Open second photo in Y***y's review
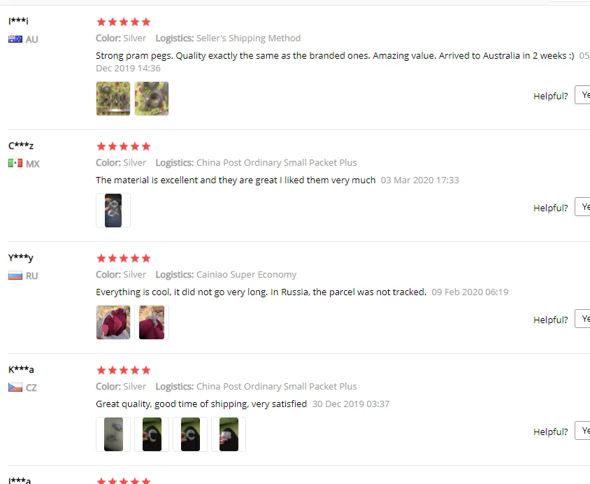The width and height of the screenshot is (590, 484). point(152,322)
